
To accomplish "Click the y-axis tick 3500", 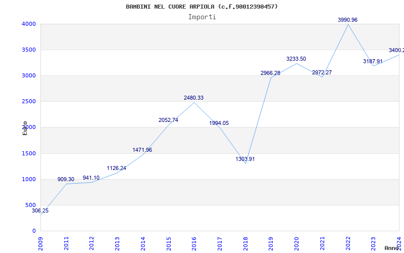I will pos(29,50).
